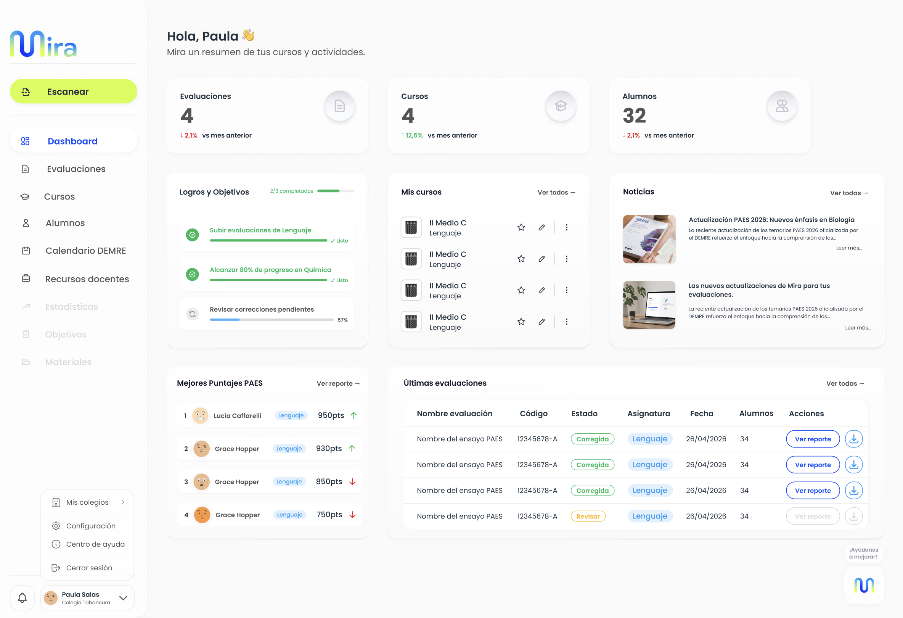Viewport: 903px width, 618px height.
Task: Edit the second II Medio C course
Action: 541,259
